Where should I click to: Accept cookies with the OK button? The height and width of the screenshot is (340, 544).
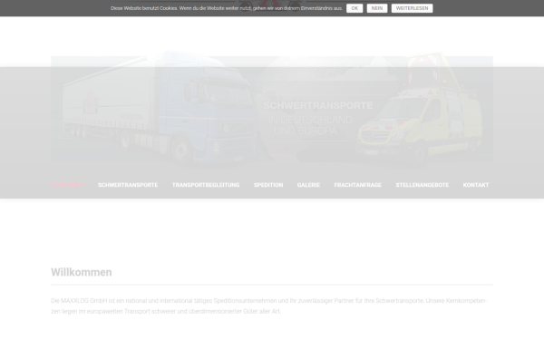[x=355, y=8]
